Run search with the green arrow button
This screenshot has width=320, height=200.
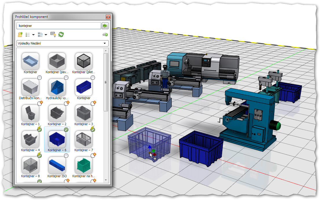pyautogui.click(x=105, y=26)
